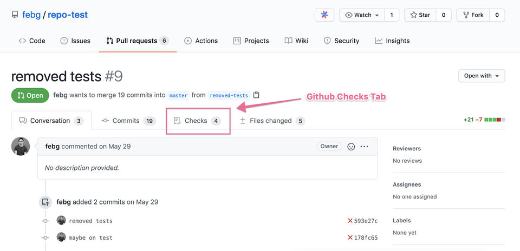This screenshot has width=520, height=251.
Task: Fork the repo-test repository
Action: click(x=473, y=15)
